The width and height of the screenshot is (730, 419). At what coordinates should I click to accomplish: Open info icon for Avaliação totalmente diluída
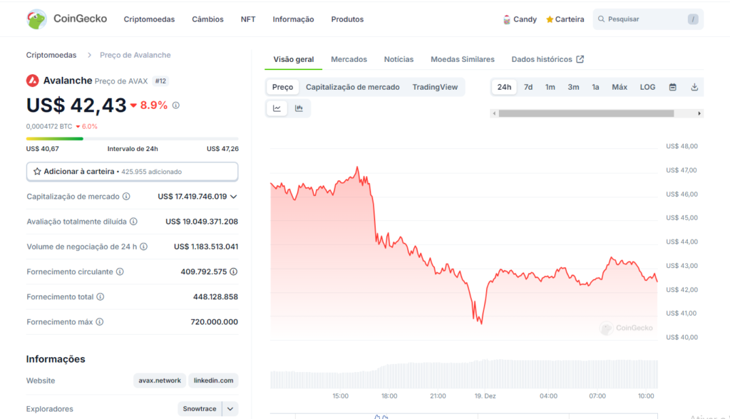[133, 222]
